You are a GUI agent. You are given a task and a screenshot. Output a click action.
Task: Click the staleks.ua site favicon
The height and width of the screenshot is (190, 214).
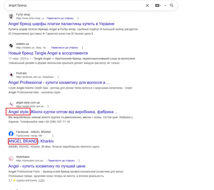click(x=11, y=46)
